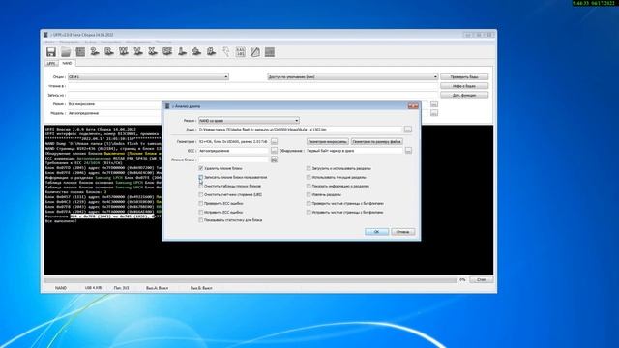Click the 'Доп. функции' button
Image resolution: width=619 pixels, height=348 pixels.
pos(464,95)
